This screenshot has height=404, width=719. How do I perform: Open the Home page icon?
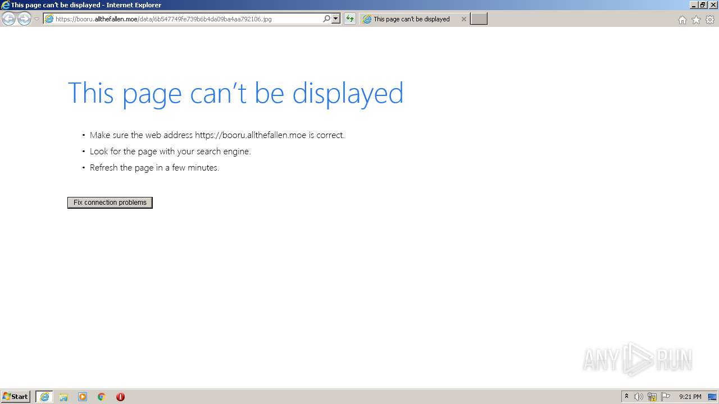pos(682,20)
